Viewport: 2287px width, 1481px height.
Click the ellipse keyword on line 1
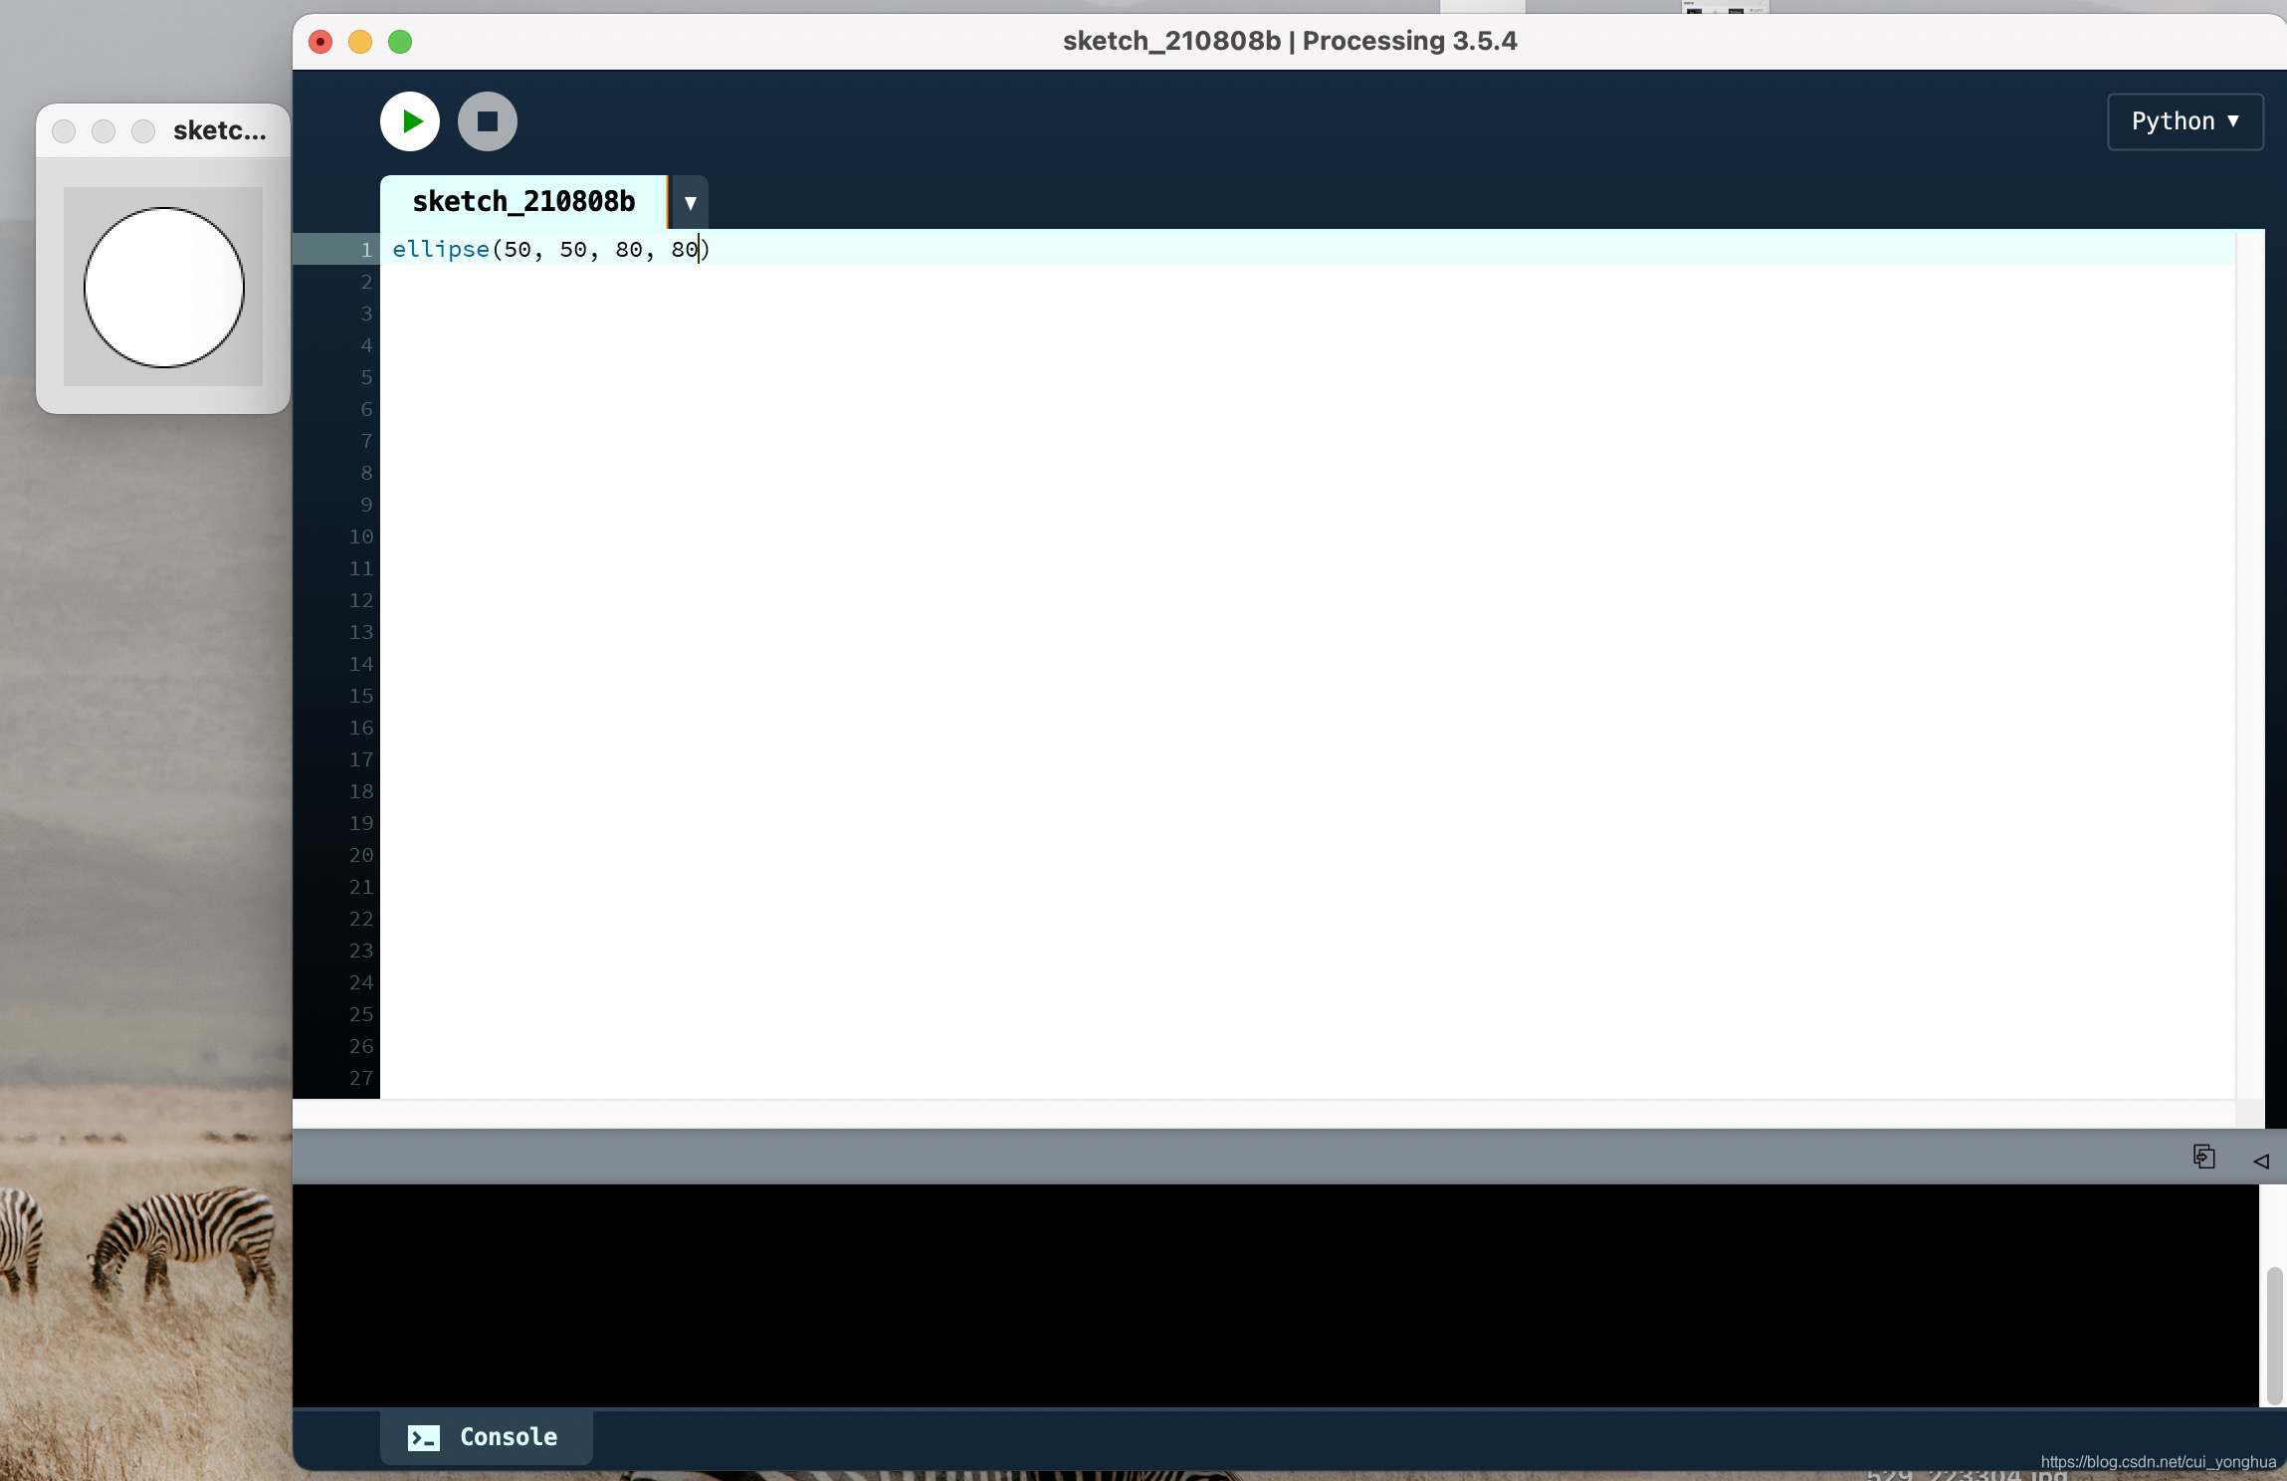(x=441, y=249)
